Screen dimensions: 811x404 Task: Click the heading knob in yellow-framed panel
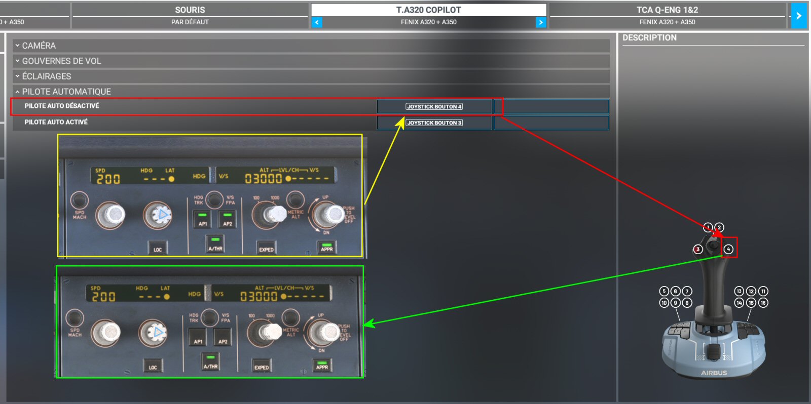click(x=158, y=215)
